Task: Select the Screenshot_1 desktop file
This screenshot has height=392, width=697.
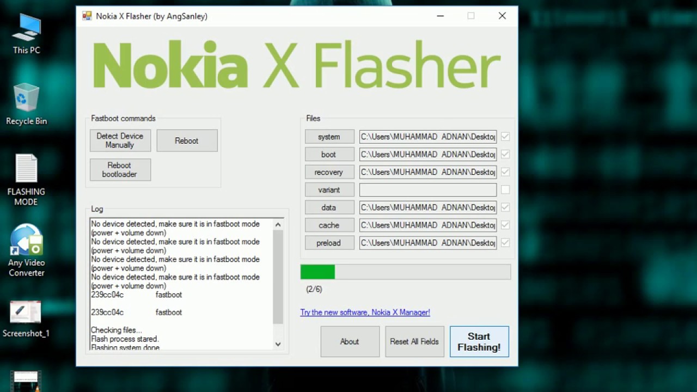Action: click(x=26, y=320)
